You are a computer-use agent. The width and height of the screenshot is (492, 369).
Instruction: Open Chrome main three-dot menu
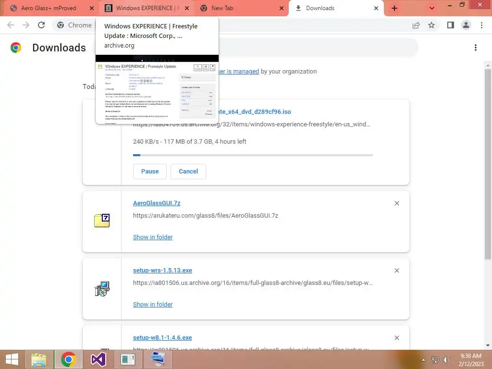[x=481, y=25]
